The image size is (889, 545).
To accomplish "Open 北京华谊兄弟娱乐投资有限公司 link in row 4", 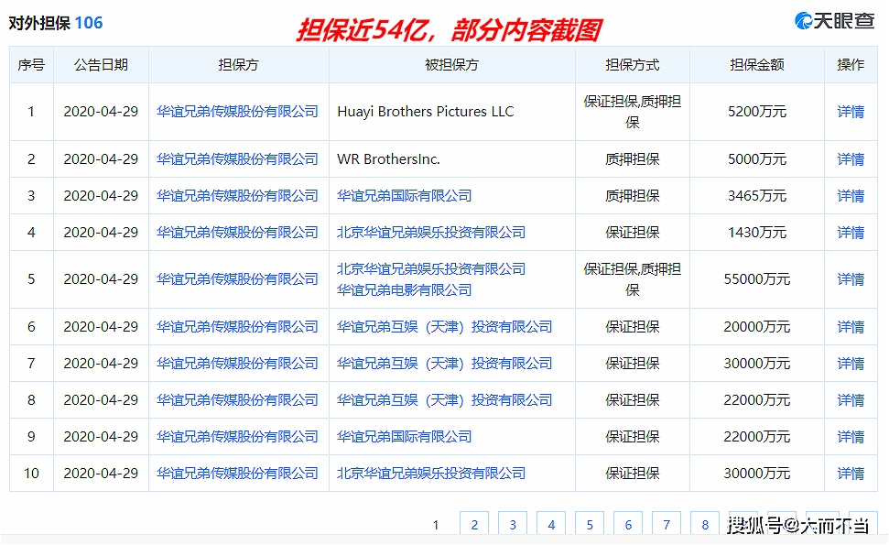I will click(x=431, y=233).
